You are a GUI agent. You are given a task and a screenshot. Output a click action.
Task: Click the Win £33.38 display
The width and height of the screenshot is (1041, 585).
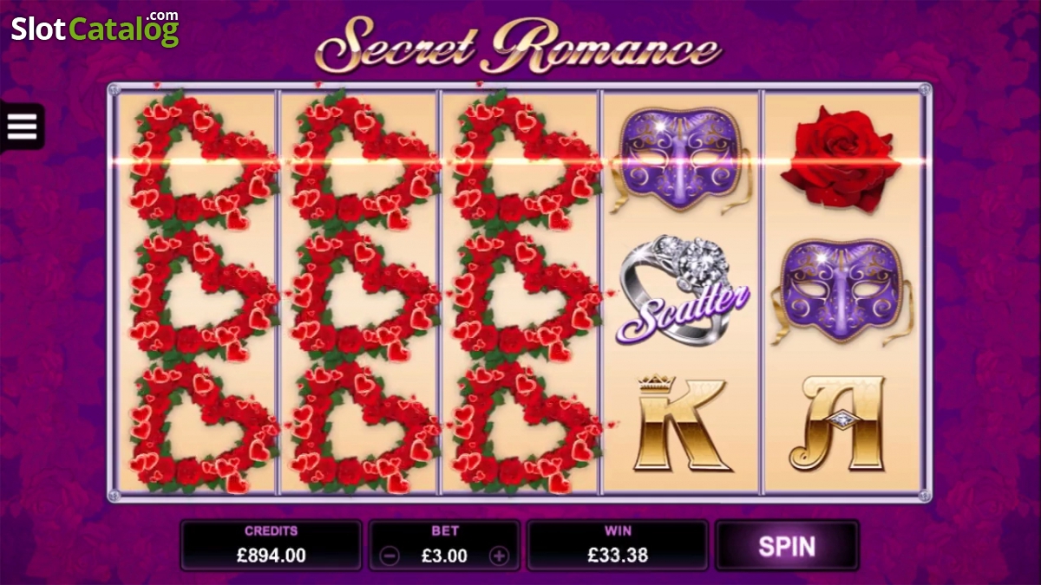pos(619,545)
